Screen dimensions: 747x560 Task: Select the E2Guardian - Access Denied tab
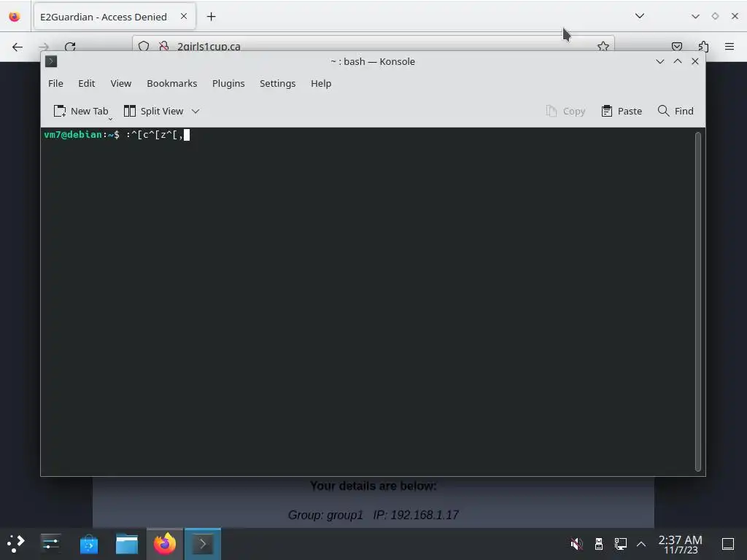click(x=115, y=17)
